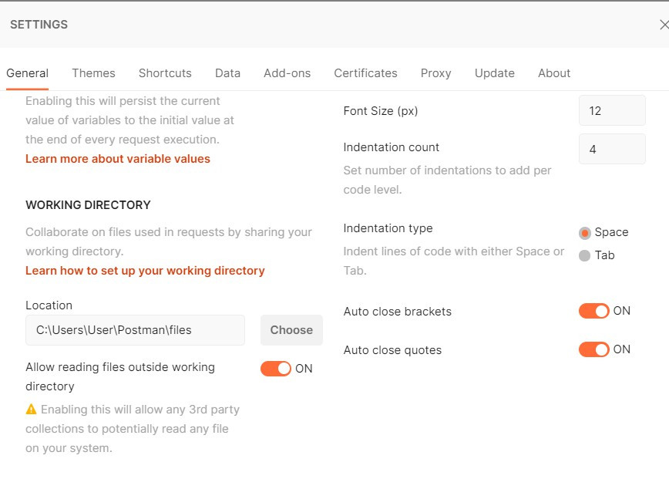
Task: Open the Add-ons tab
Action: [287, 73]
